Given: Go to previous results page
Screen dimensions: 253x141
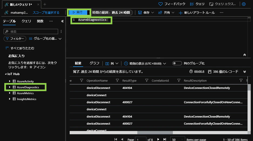Looking at the screenshot, I should (122, 139).
